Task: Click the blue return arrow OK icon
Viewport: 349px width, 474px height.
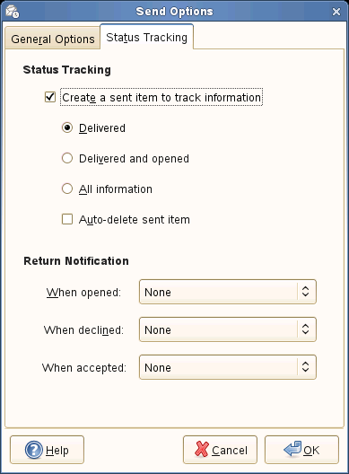Action: click(x=292, y=449)
